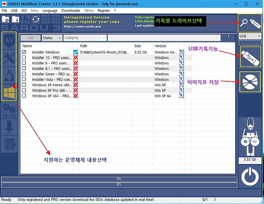
Task: Open the ISO folder with gear icon
Action: click(5, 19)
